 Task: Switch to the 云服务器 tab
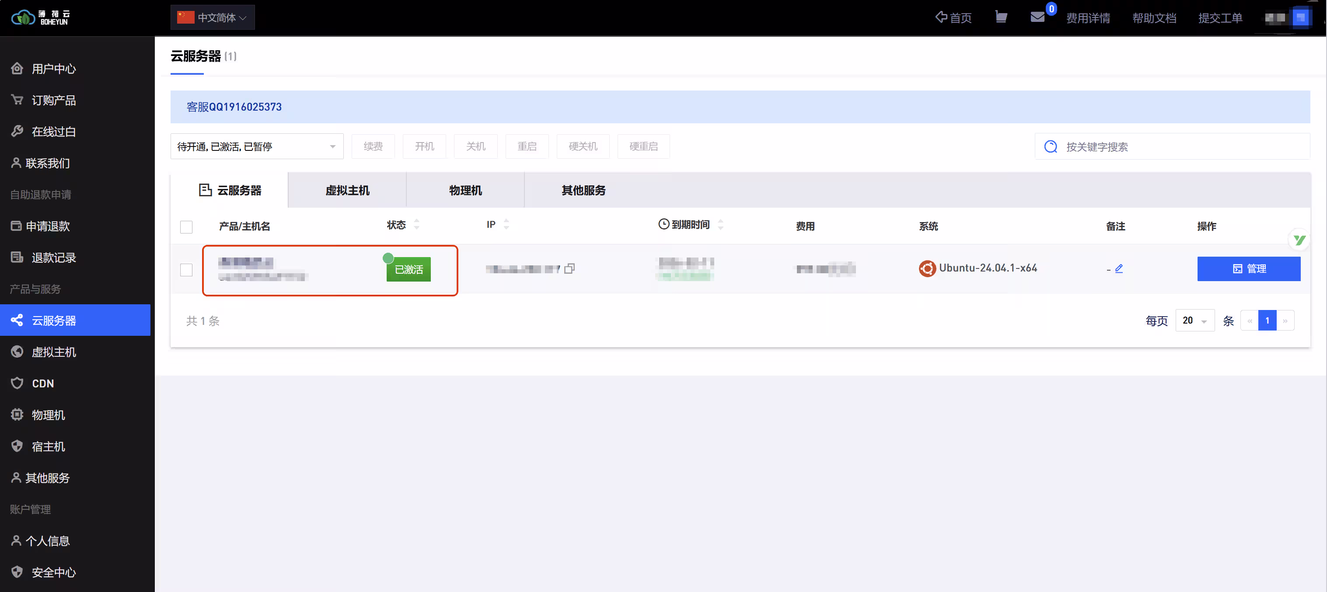(229, 191)
